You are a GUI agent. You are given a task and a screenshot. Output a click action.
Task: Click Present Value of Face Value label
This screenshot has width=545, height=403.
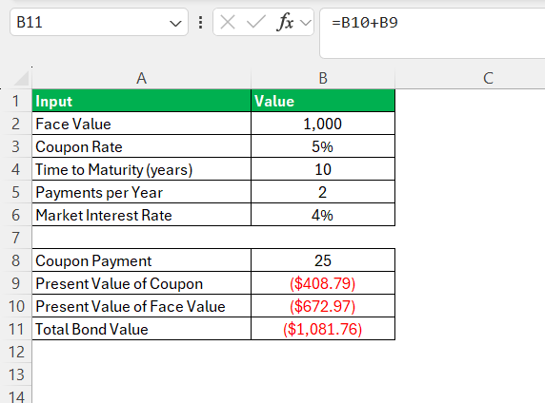click(141, 306)
